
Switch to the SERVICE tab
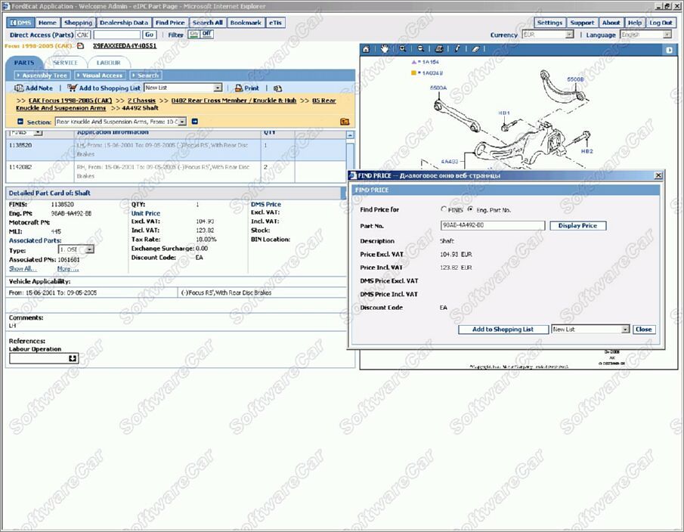coord(66,63)
